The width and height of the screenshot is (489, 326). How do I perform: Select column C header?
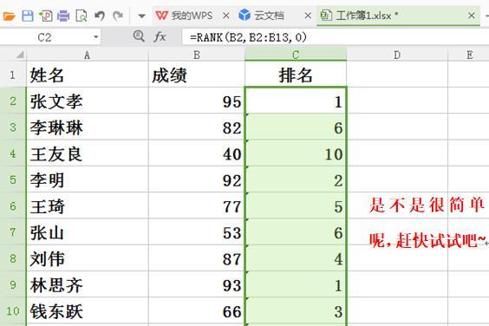(x=296, y=55)
